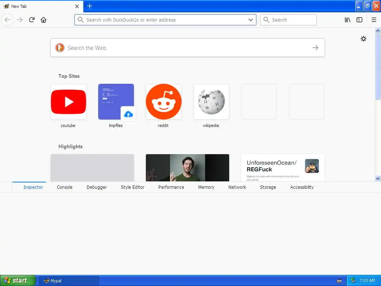
Task: Click the page scrollbar down arrow
Action: click(378, 178)
